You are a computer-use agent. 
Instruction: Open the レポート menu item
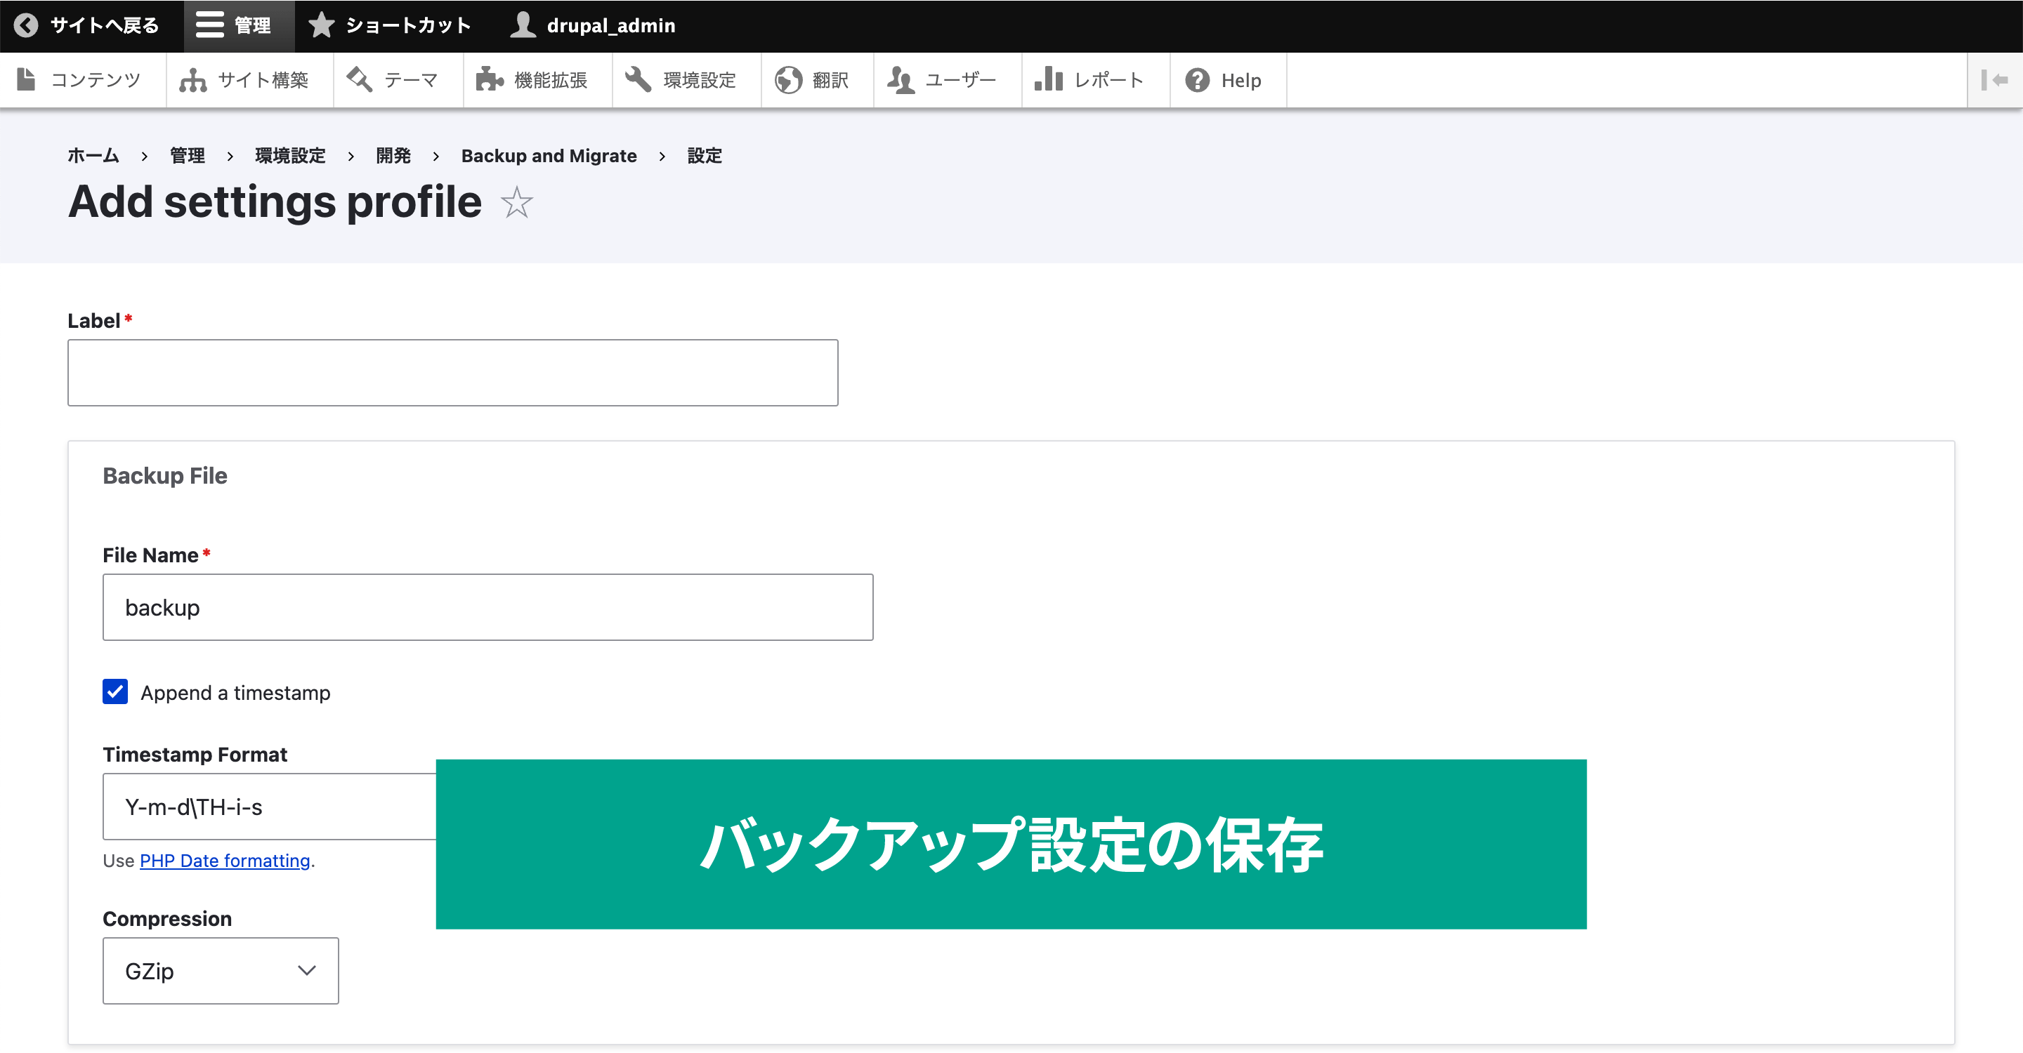1096,80
